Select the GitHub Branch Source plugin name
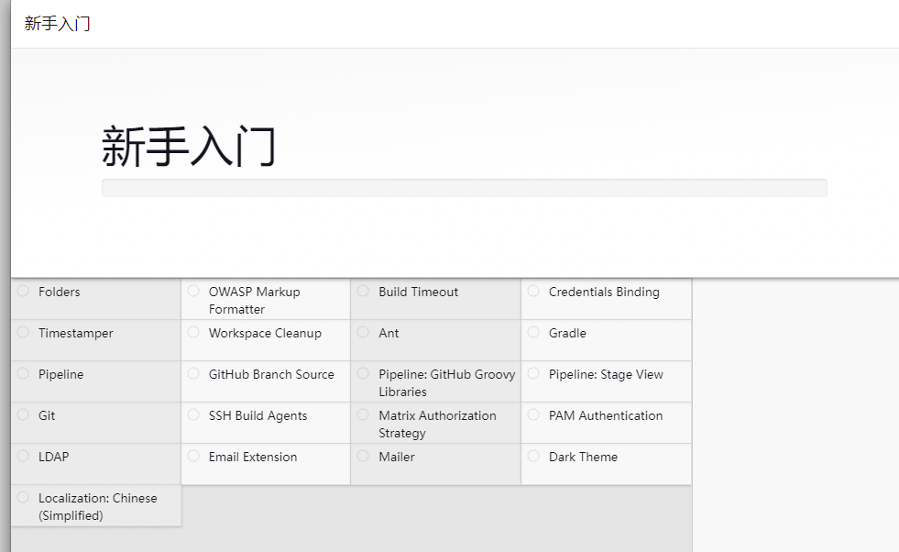Viewport: 899px width, 552px height. pyautogui.click(x=271, y=374)
